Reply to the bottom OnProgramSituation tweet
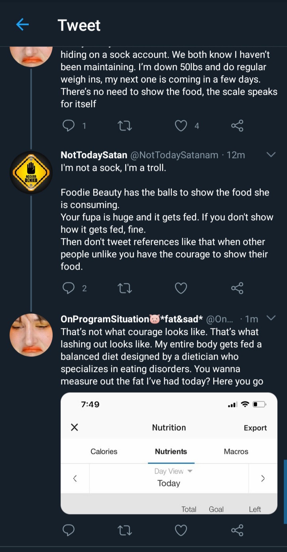Screen dimensions: 287x552 coord(69,530)
